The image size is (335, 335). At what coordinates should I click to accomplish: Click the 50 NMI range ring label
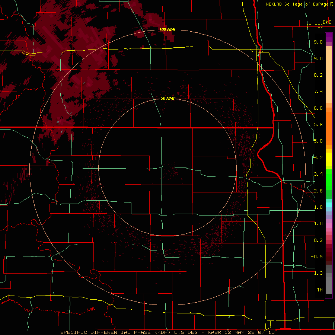(x=168, y=98)
